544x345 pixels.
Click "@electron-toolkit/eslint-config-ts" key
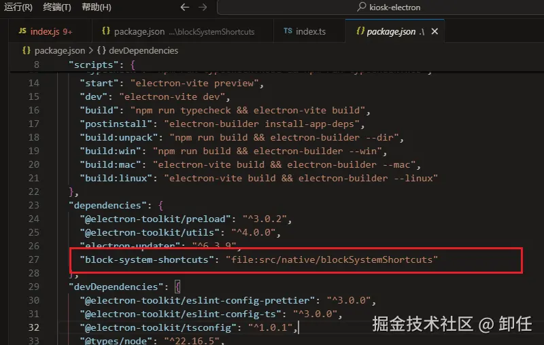coord(180,314)
